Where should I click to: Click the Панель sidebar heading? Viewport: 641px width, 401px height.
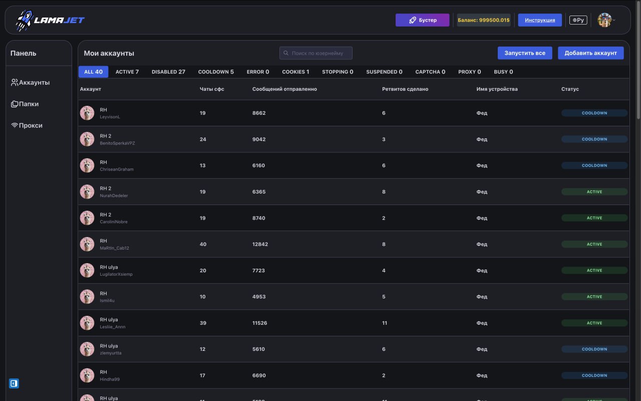coord(24,53)
